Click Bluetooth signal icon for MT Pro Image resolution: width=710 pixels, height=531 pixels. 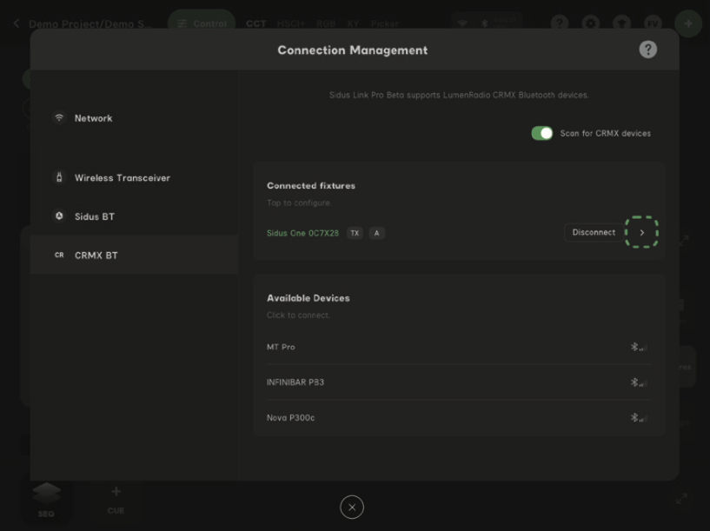point(639,348)
